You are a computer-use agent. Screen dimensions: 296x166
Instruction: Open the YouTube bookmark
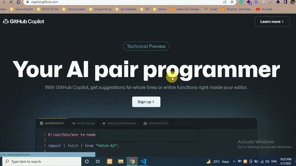coord(264,9)
